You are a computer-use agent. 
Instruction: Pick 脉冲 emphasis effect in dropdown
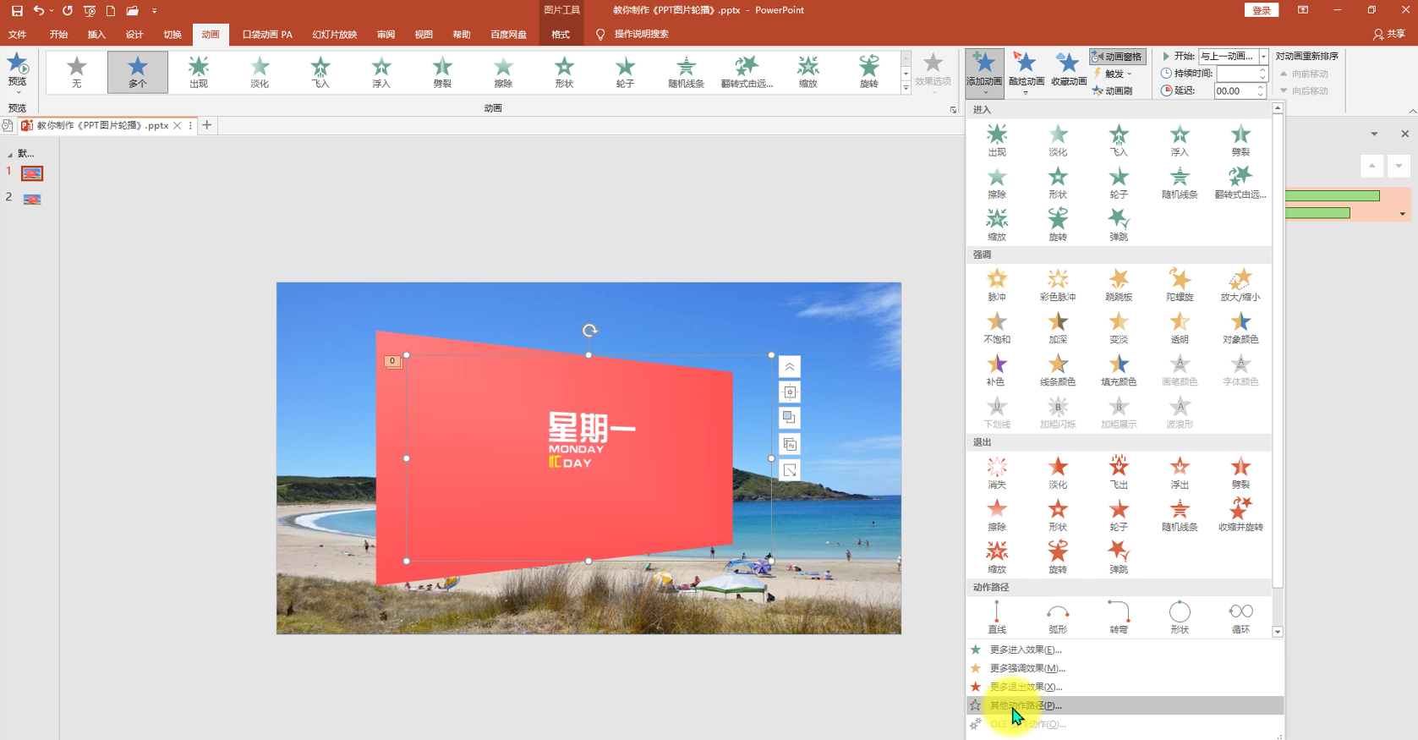pos(997,285)
